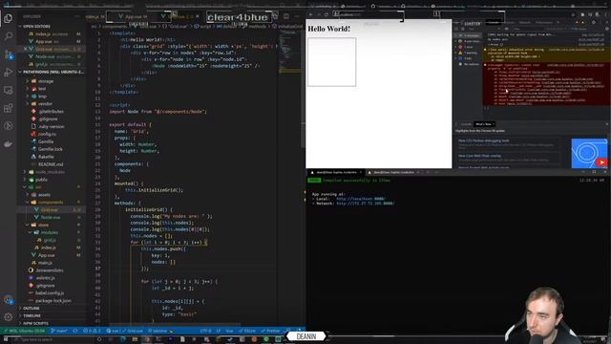This screenshot has height=344, width=611.
Task: Open the Accounts icon in activity bar
Action: pyautogui.click(x=8, y=299)
